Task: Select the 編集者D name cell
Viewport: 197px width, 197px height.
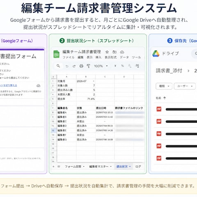Action: click(x=66, y=126)
